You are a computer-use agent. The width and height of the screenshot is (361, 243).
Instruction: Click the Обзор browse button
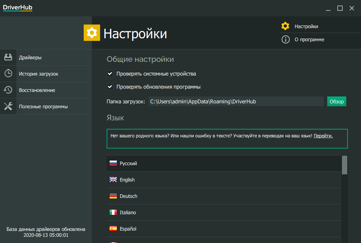(336, 101)
